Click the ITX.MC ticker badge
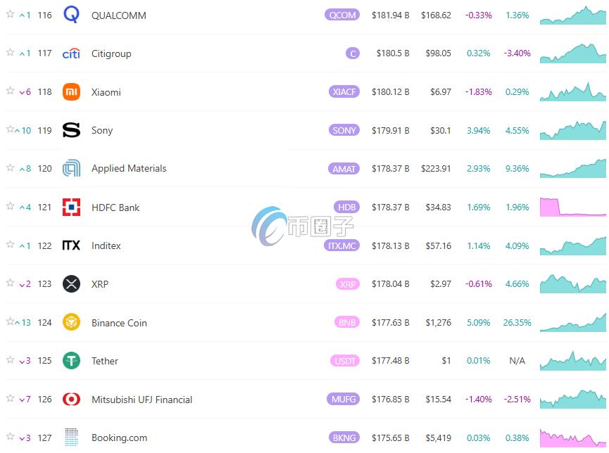Screen dimensions: 609x453 click(x=341, y=245)
